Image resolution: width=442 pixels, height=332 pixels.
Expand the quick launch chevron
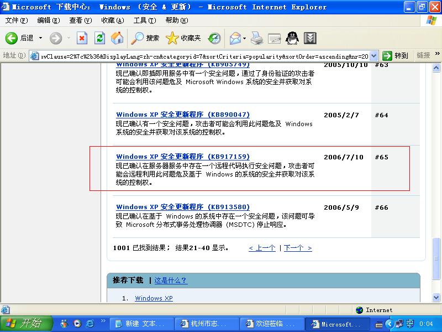103,321
